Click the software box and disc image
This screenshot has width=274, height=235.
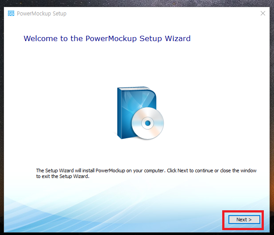pos(140,113)
